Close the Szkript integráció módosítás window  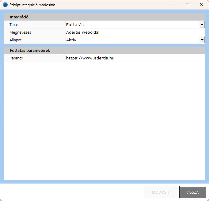click(201, 5)
